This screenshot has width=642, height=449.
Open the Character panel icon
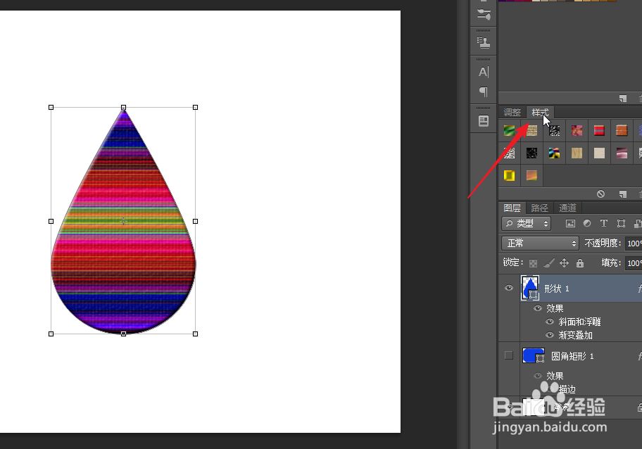pyautogui.click(x=484, y=72)
